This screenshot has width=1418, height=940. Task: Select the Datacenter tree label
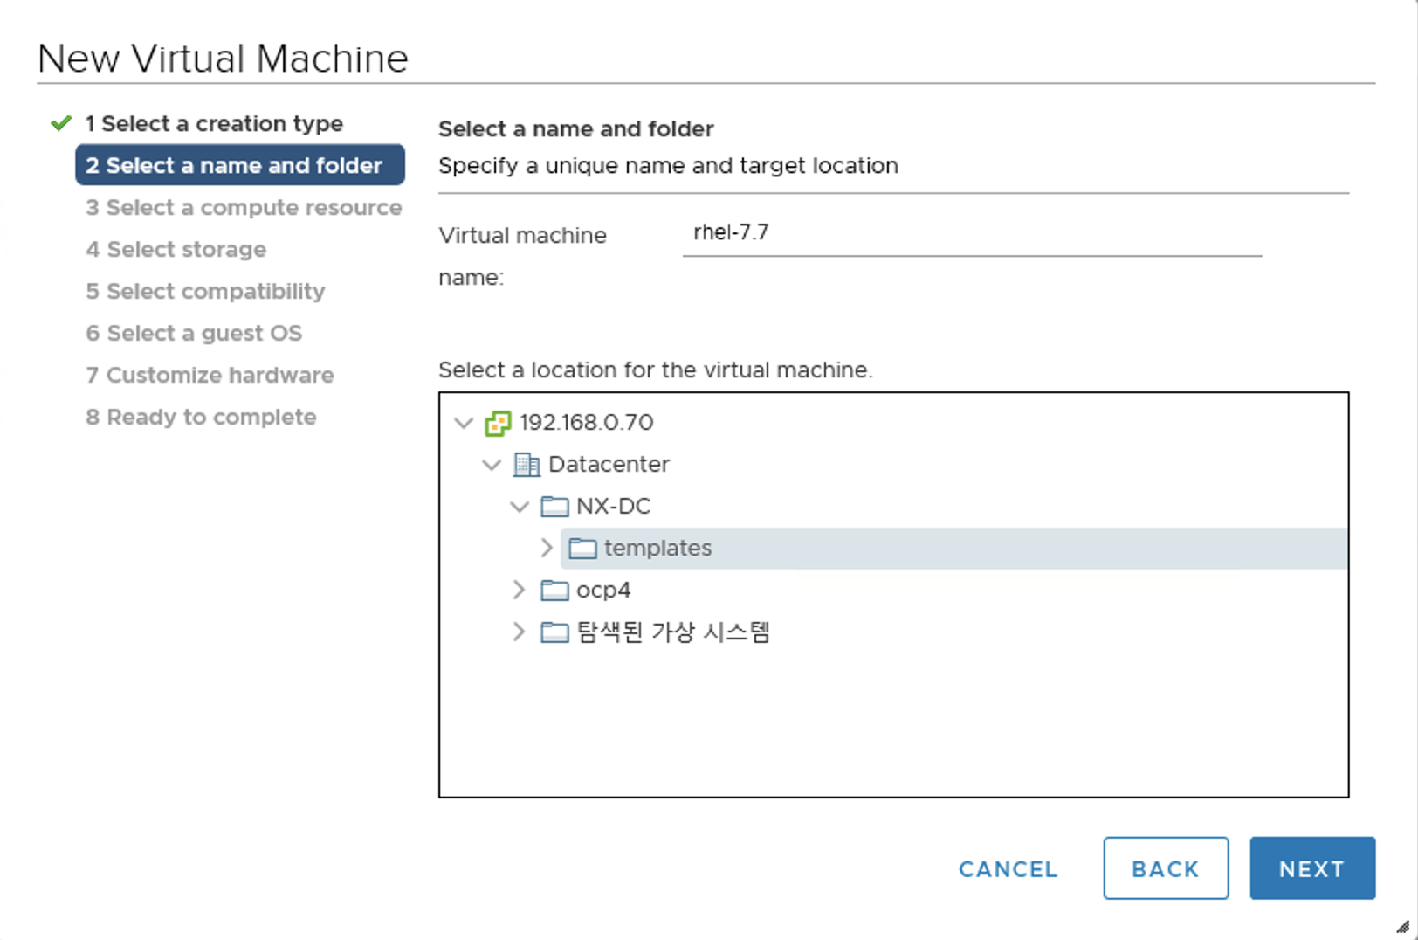coord(609,465)
